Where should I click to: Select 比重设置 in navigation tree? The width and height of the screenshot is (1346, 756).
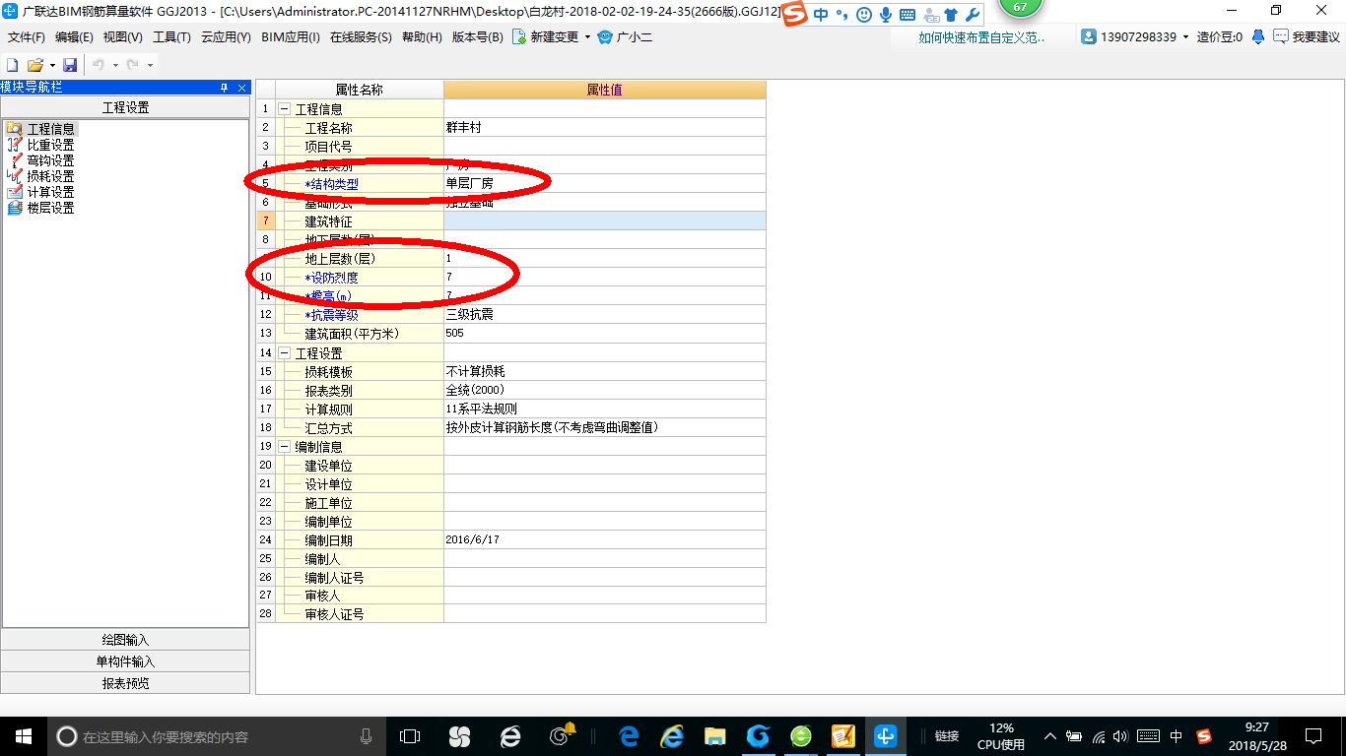50,145
